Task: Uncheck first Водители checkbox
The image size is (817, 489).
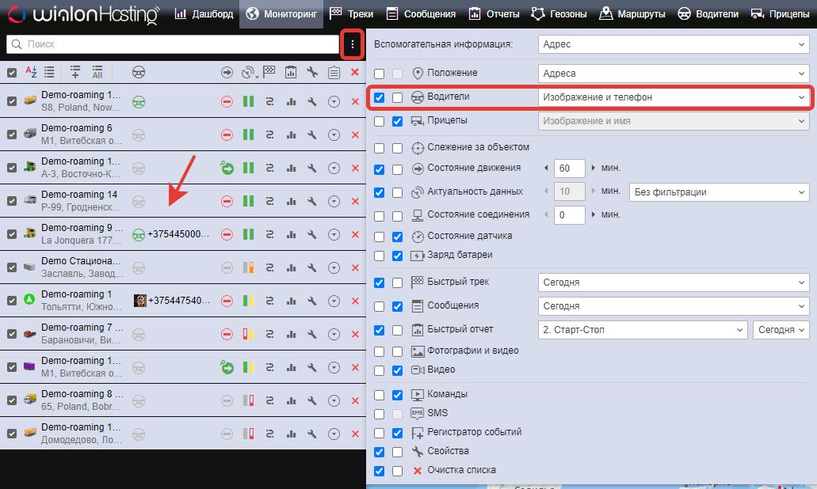Action: click(x=380, y=97)
